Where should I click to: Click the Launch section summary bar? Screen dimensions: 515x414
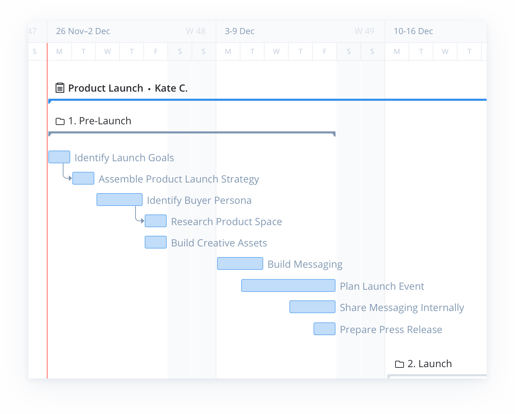(x=437, y=376)
